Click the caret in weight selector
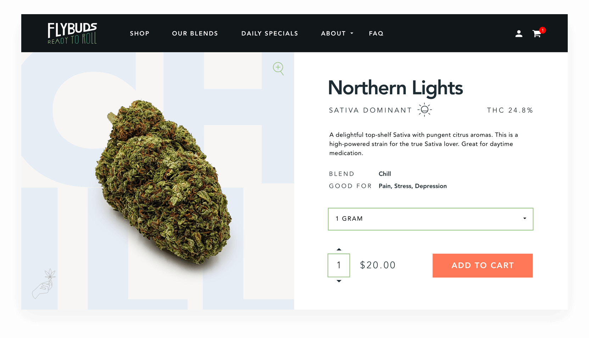Screen dimensions: 589x338 (525, 219)
